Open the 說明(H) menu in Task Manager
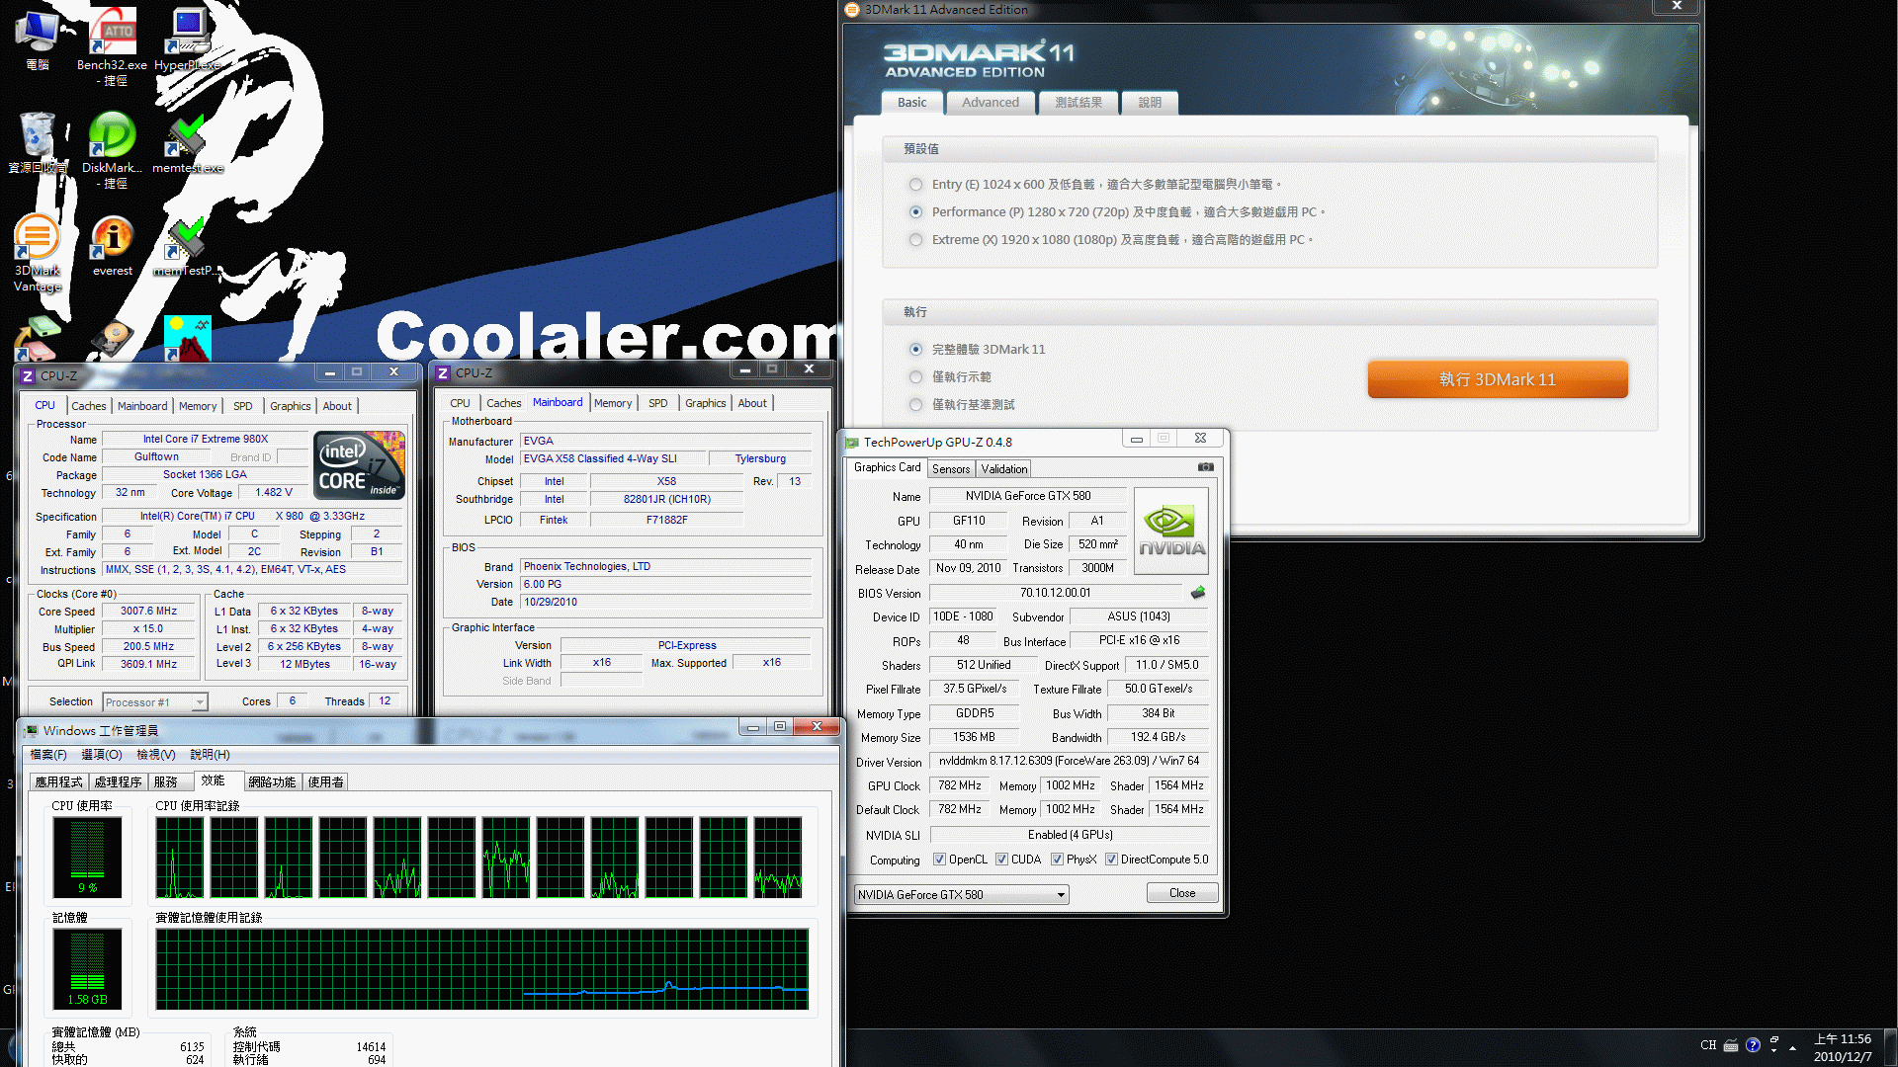 pos(210,755)
